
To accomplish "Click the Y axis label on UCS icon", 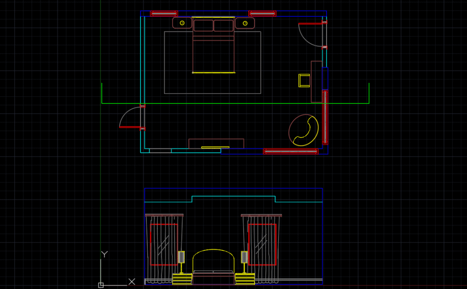I will tap(104, 254).
